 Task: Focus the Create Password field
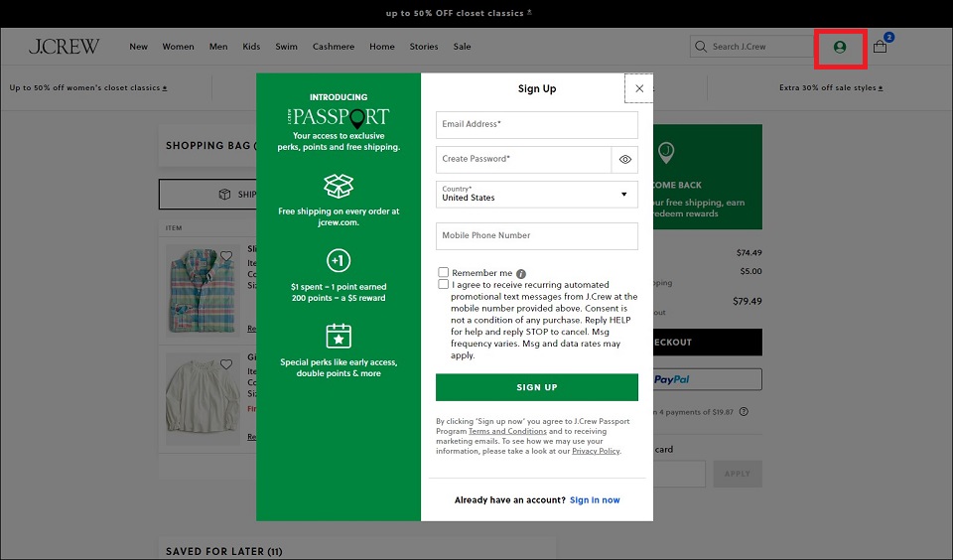[x=523, y=159]
